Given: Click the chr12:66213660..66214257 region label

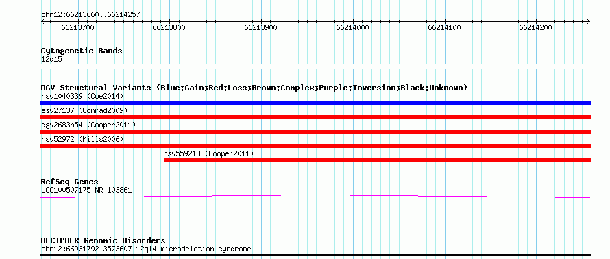Looking at the screenshot, I should click(90, 15).
